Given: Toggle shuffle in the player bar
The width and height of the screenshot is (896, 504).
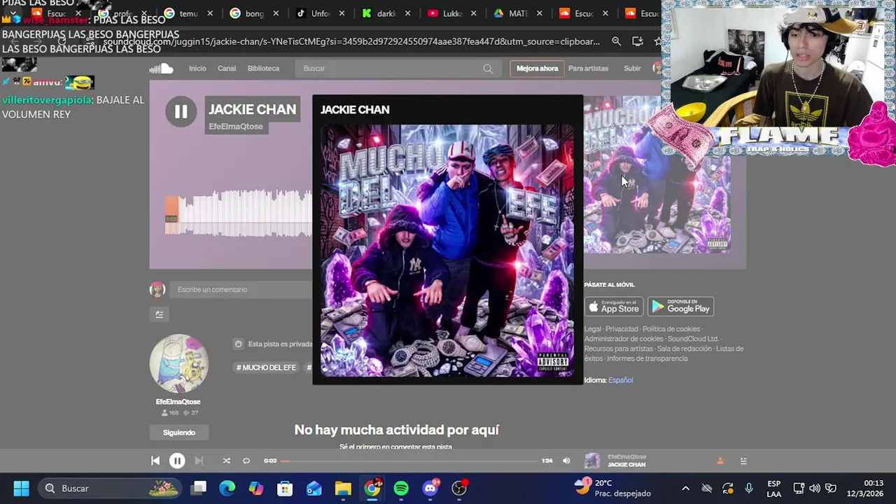Looking at the screenshot, I should [x=226, y=461].
